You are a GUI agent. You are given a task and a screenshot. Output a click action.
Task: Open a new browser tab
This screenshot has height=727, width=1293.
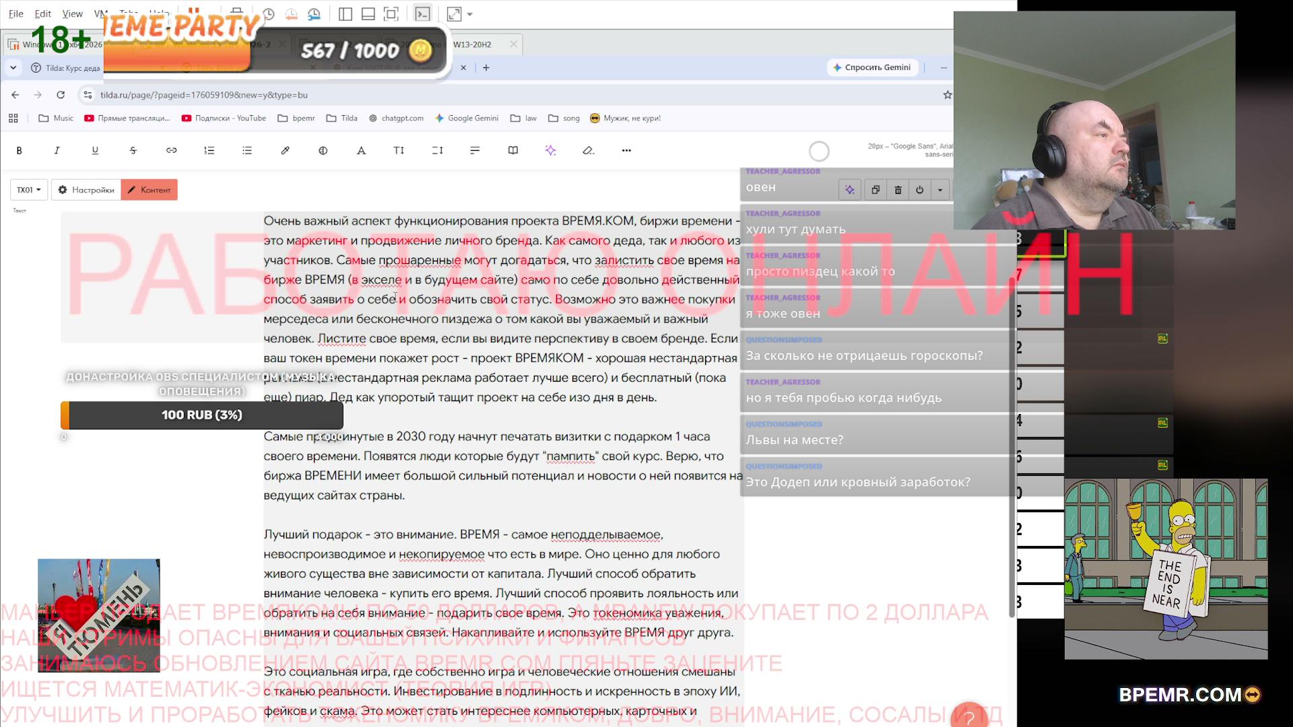(x=486, y=67)
